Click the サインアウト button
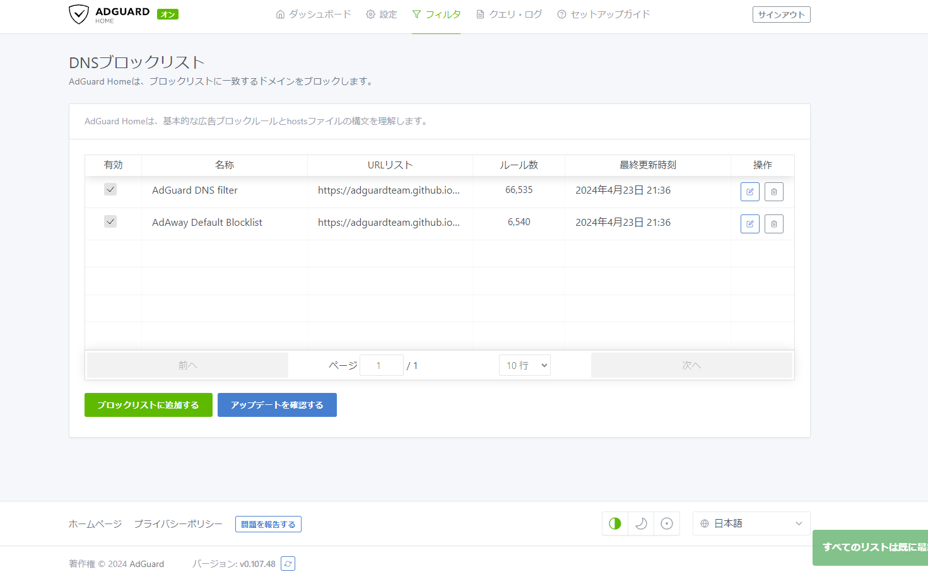Image resolution: width=928 pixels, height=579 pixels. pyautogui.click(x=781, y=15)
